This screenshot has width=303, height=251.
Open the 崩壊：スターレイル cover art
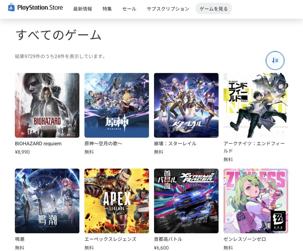pos(186,105)
